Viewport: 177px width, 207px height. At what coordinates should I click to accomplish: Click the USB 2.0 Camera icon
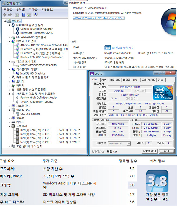(x=17, y=114)
